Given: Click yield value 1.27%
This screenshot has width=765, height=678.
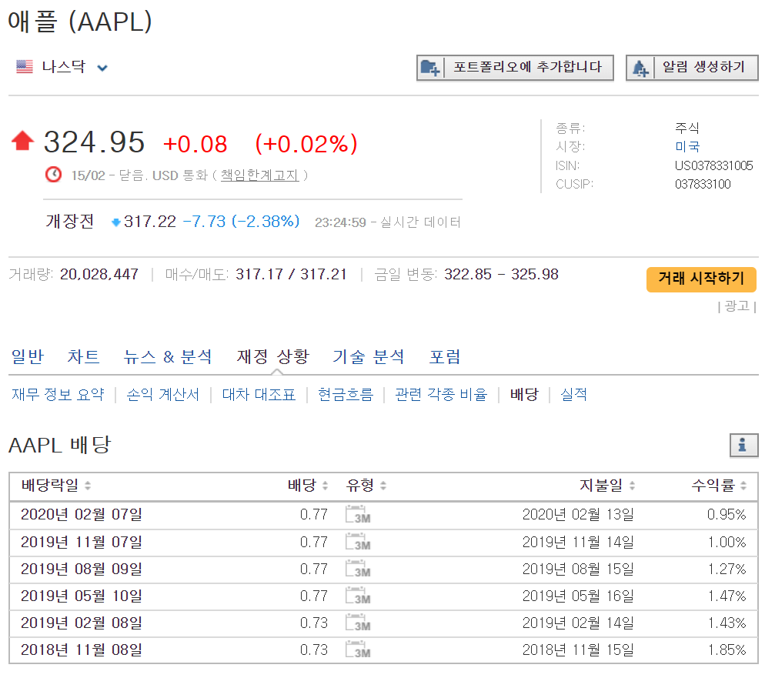Looking at the screenshot, I should (727, 569).
